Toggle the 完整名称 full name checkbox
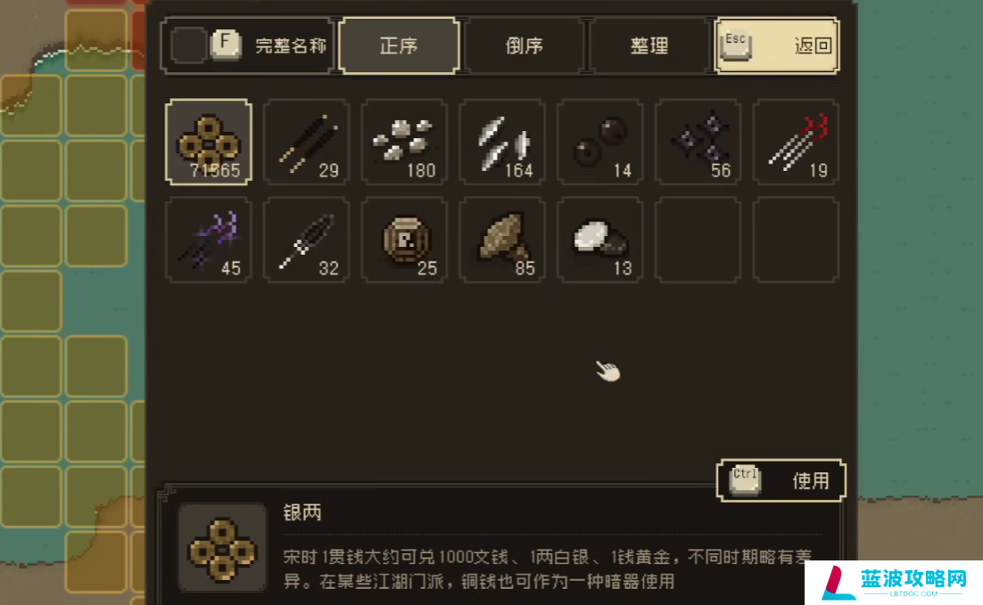The width and height of the screenshot is (983, 605). click(x=189, y=45)
